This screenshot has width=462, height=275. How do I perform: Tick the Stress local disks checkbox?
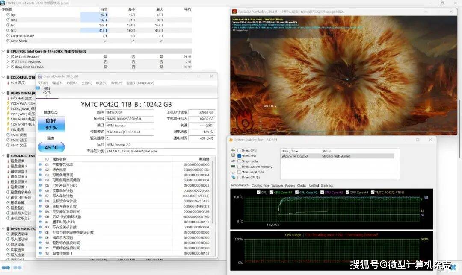[239, 172]
